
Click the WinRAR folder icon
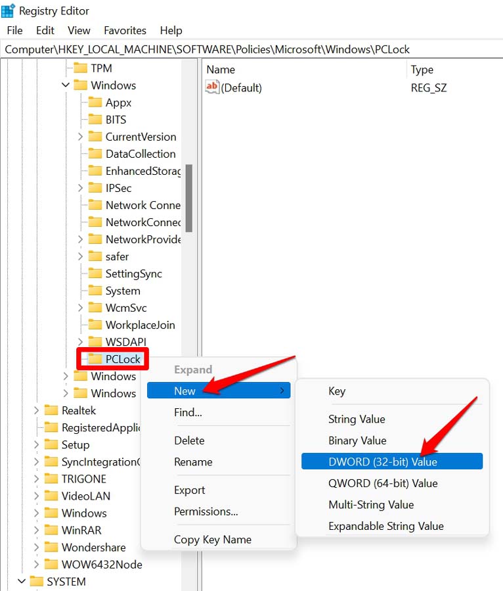tap(51, 530)
